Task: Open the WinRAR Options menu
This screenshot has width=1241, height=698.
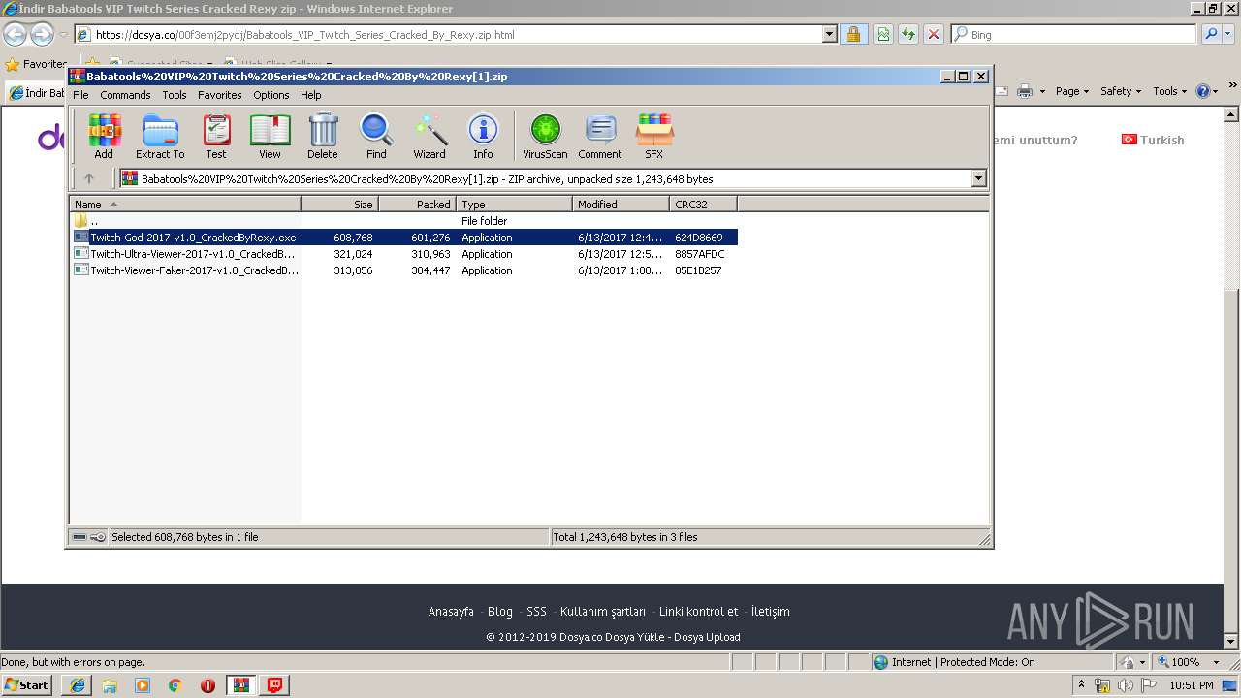Action: (271, 95)
